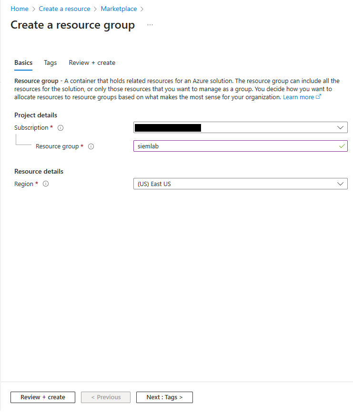Click the Review + create button

(x=43, y=397)
